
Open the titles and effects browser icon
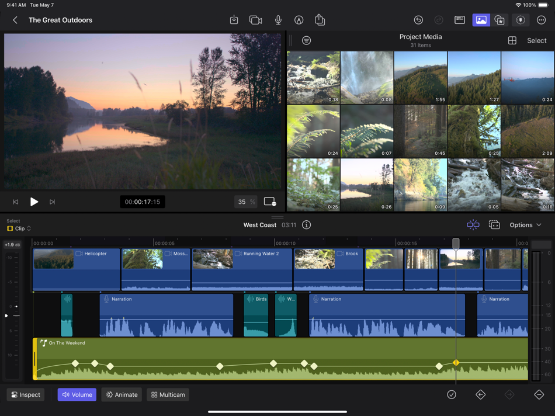tap(500, 20)
